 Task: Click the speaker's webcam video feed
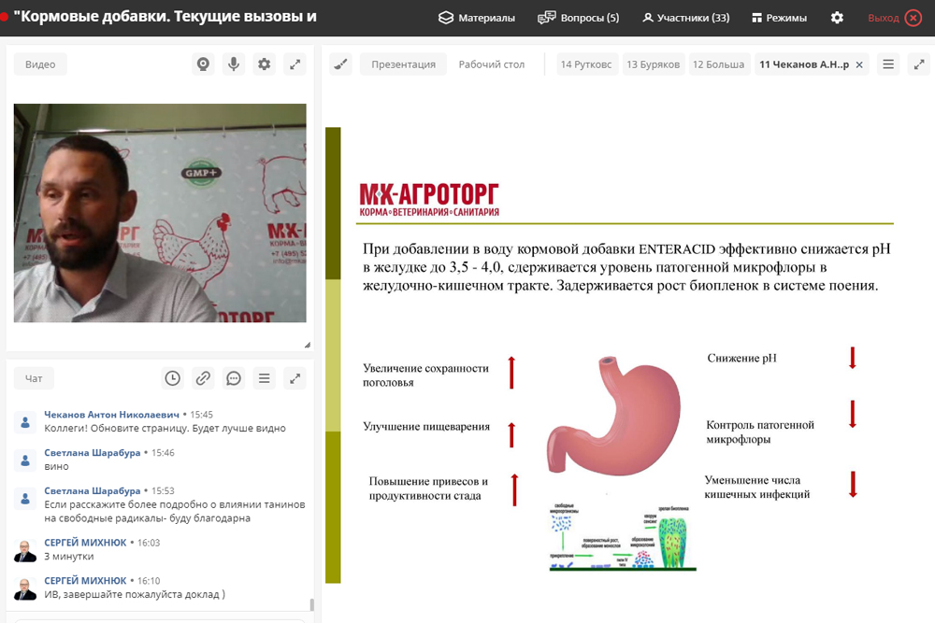160,213
